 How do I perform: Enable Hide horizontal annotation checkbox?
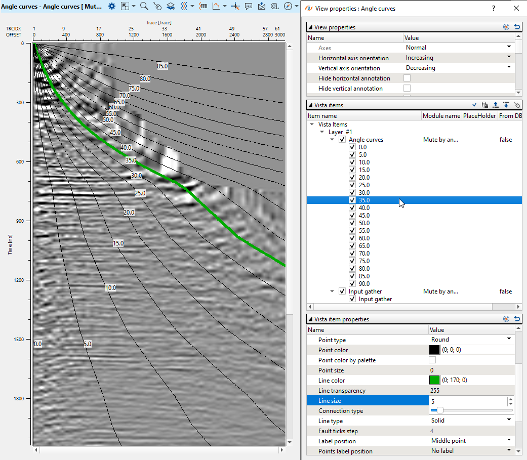[407, 78]
